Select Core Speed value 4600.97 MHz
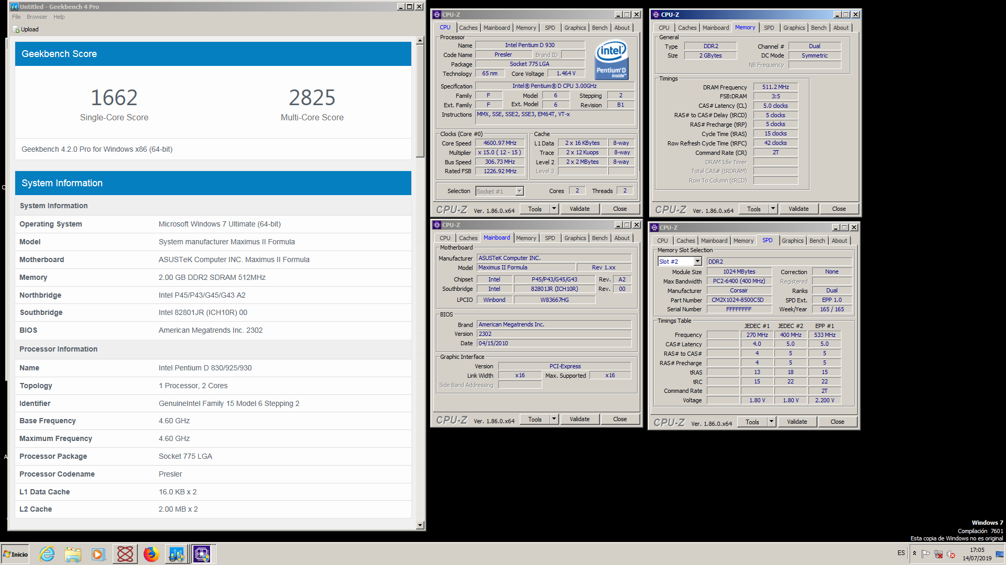1006x565 pixels. point(500,143)
